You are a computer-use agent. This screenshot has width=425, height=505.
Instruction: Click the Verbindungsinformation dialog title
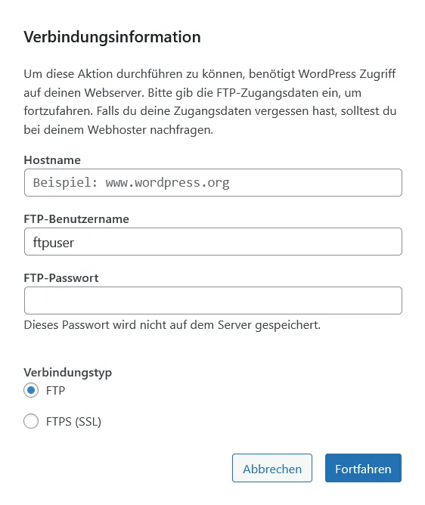[112, 37]
